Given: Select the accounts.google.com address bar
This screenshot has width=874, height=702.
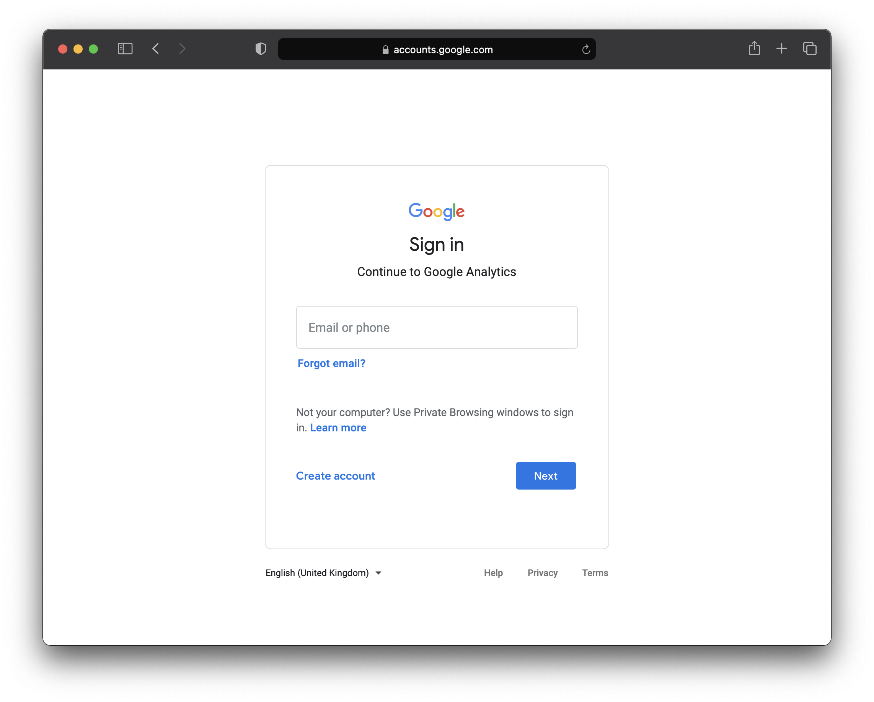Looking at the screenshot, I should click(x=443, y=49).
